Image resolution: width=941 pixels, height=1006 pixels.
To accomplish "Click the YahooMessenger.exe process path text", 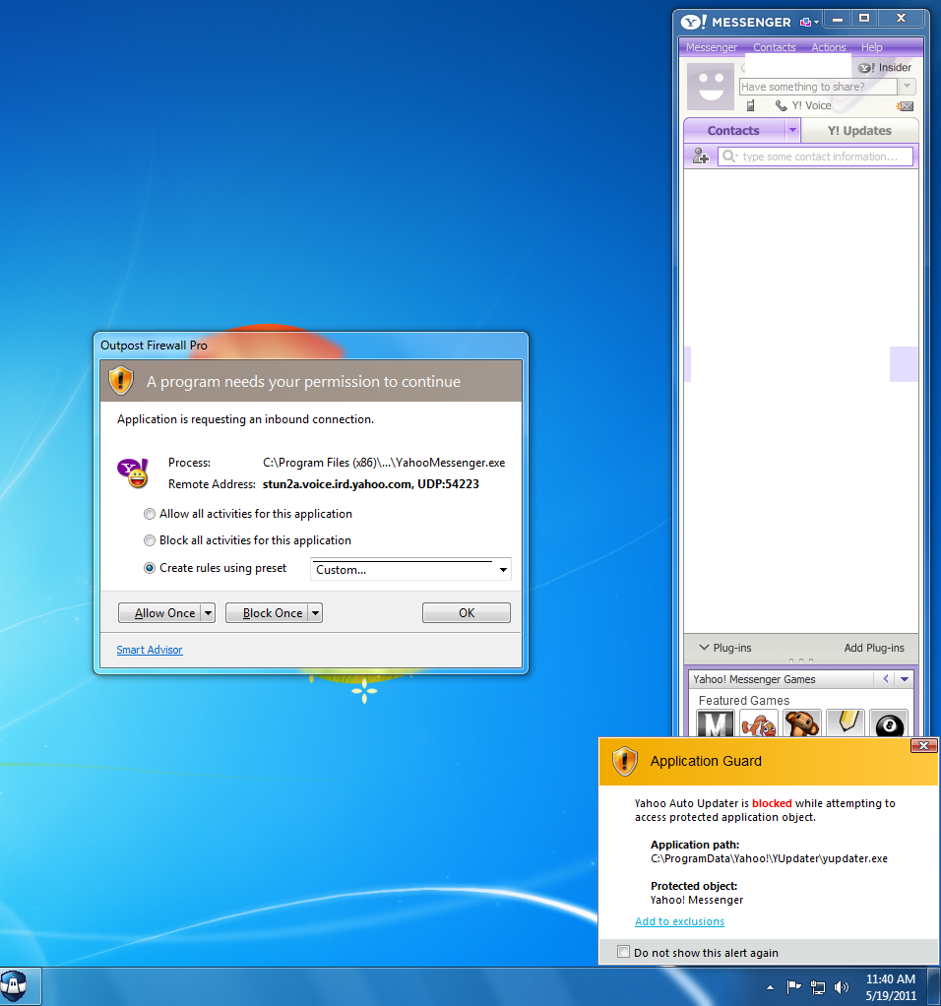I will tap(384, 463).
